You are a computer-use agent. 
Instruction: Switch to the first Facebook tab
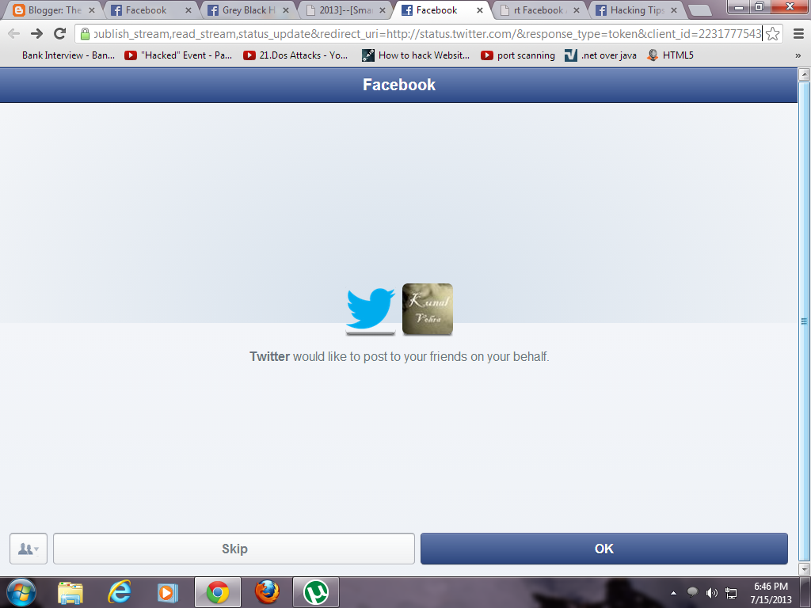[150, 9]
